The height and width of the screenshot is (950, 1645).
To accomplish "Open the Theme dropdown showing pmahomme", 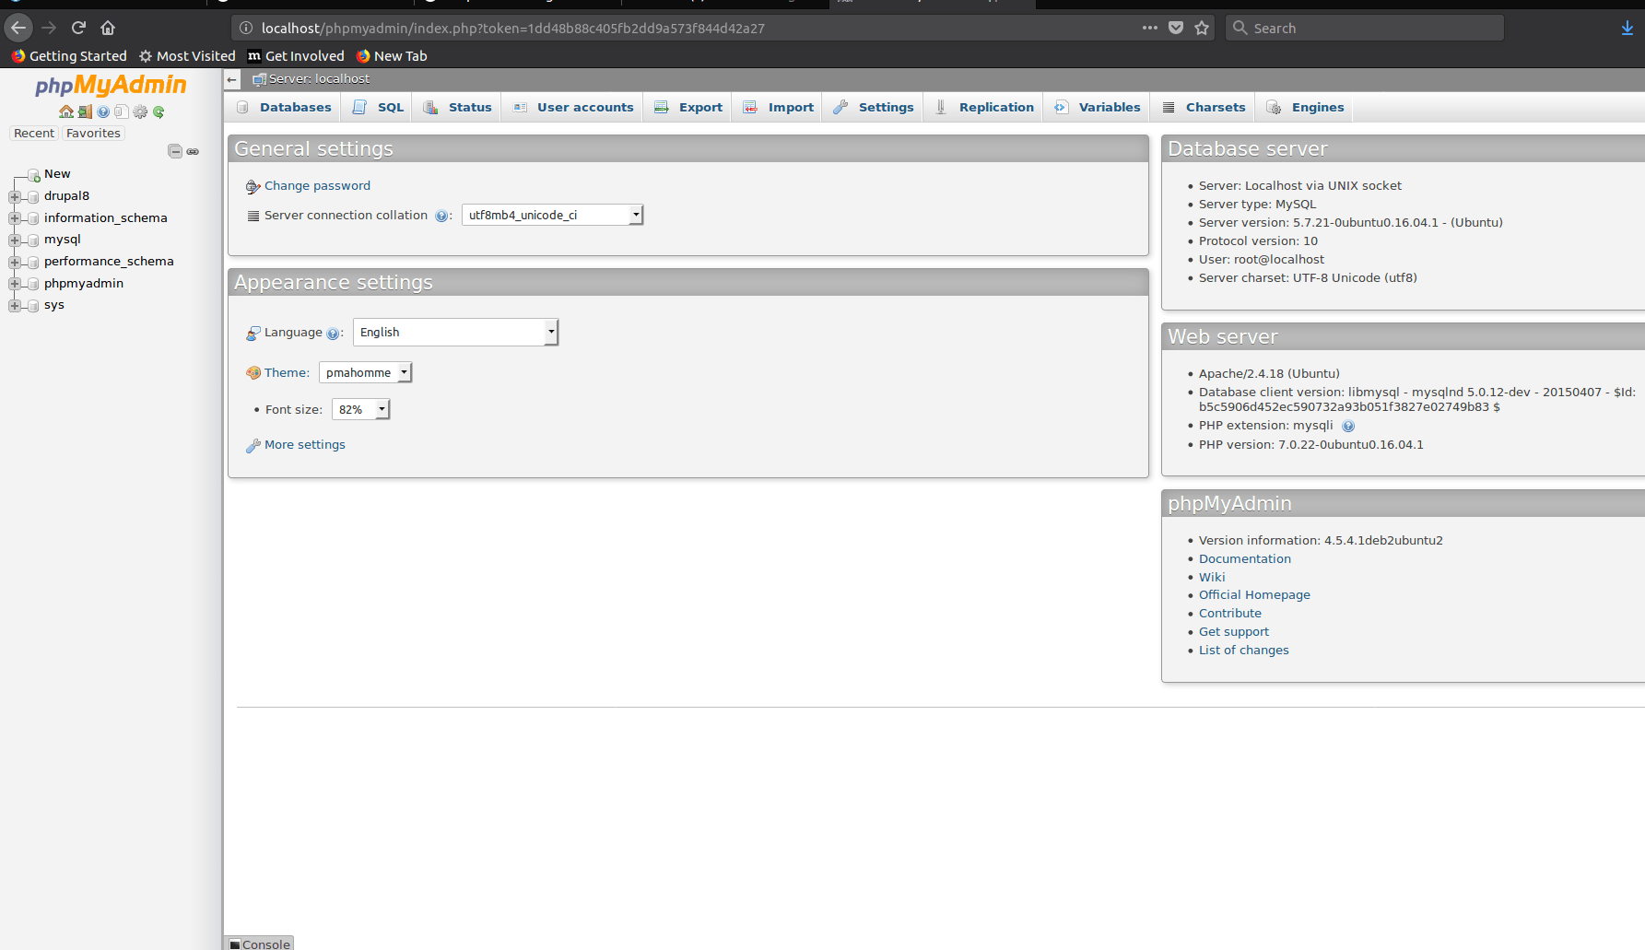I will [365, 372].
